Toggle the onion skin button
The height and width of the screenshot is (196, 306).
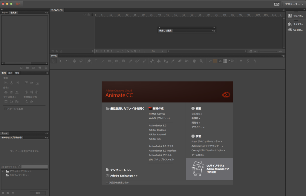(128, 51)
